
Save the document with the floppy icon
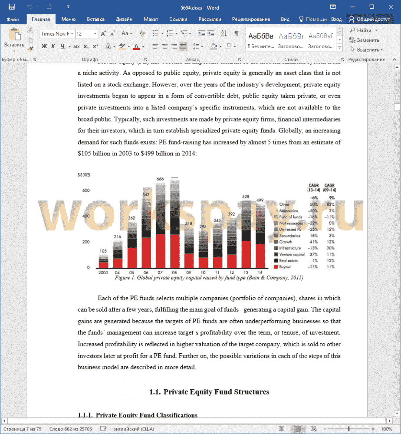click(11, 7)
